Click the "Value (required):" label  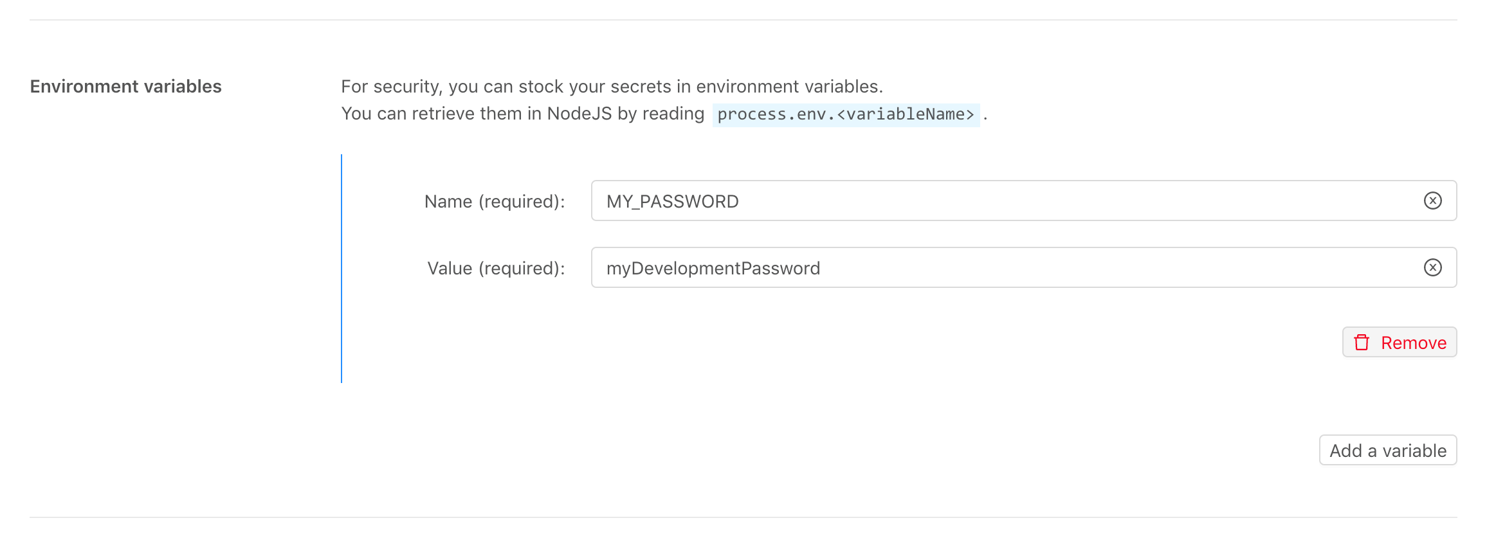tap(495, 269)
